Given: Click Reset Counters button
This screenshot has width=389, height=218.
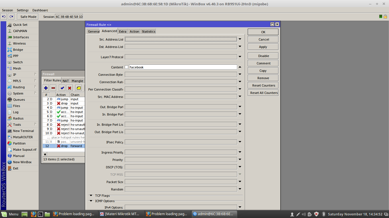Looking at the screenshot, I should click(x=263, y=85).
